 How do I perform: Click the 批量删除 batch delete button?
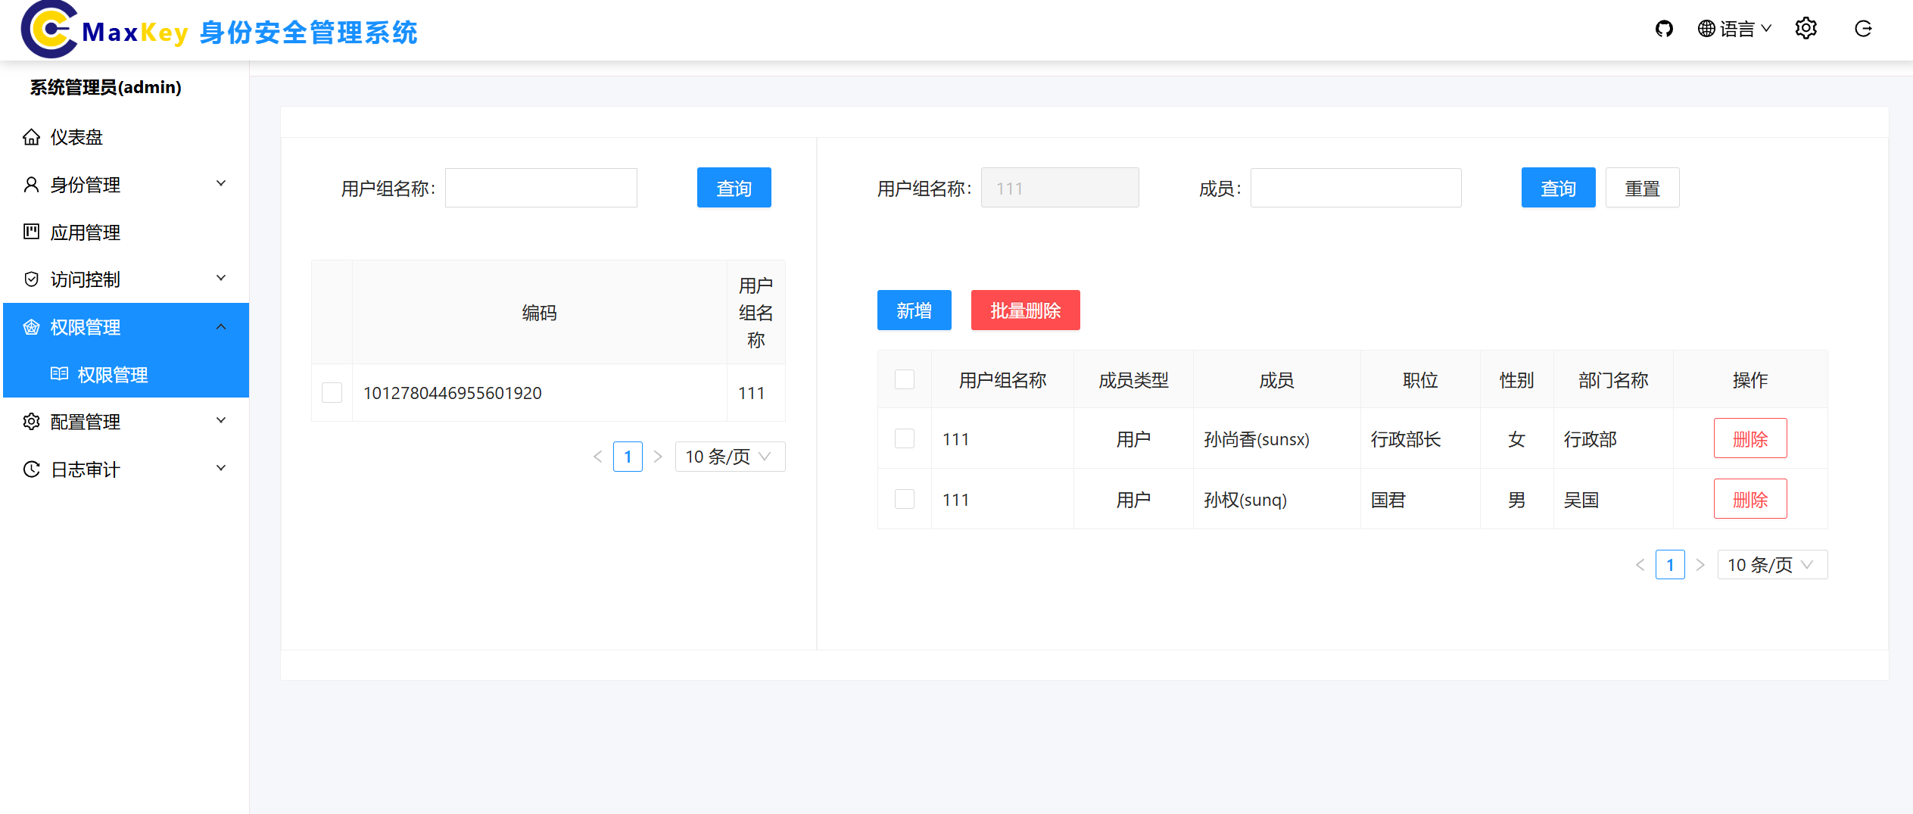[x=1026, y=310]
